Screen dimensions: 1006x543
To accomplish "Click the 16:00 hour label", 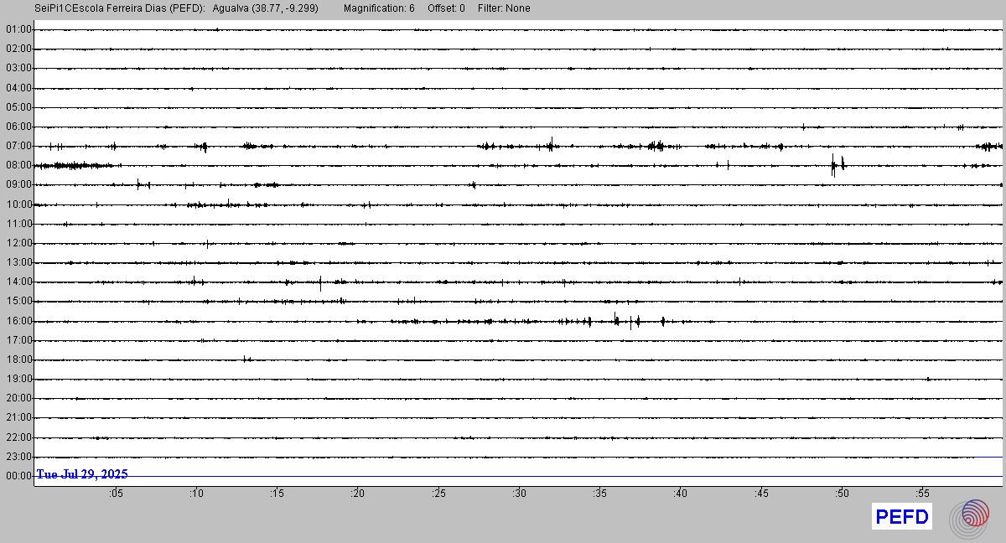I will point(18,321).
